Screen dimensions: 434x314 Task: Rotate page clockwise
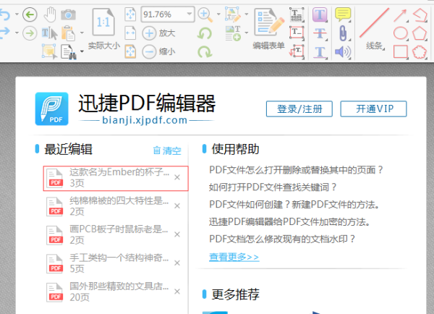[x=205, y=52]
